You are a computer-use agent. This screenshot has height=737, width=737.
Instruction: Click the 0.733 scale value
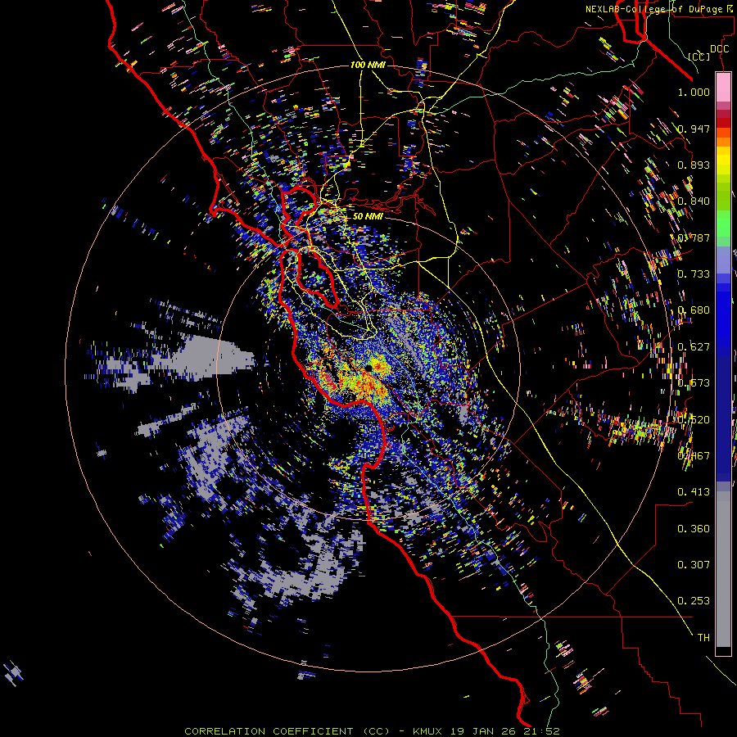(694, 274)
